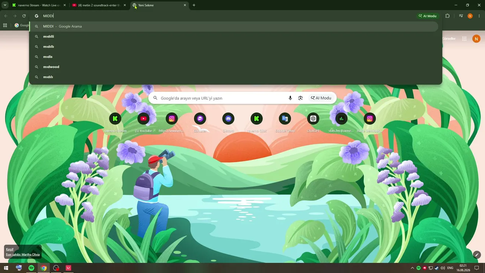Open the Windows Start menu
This screenshot has height=273, width=485.
point(6,268)
